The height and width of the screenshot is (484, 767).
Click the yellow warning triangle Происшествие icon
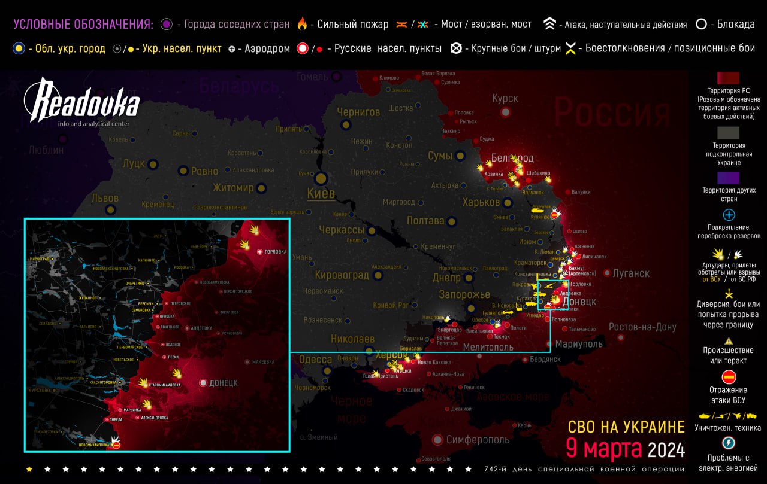tap(729, 340)
